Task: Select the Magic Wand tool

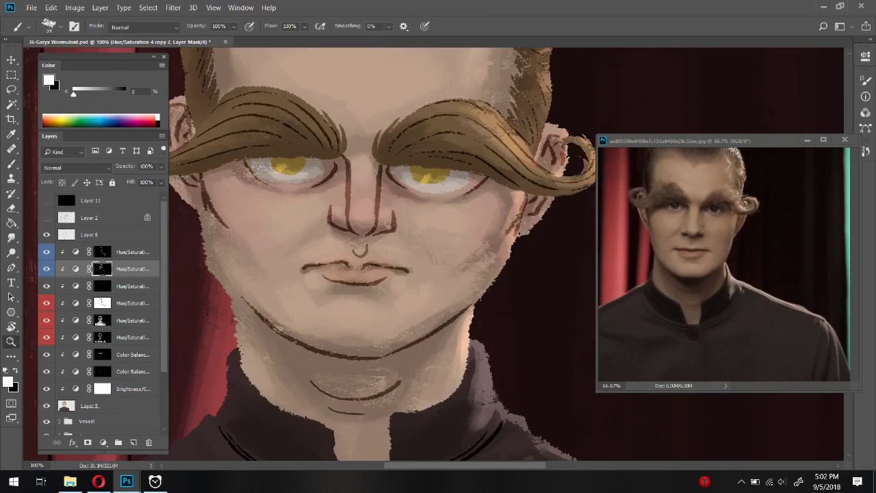Action: [12, 105]
